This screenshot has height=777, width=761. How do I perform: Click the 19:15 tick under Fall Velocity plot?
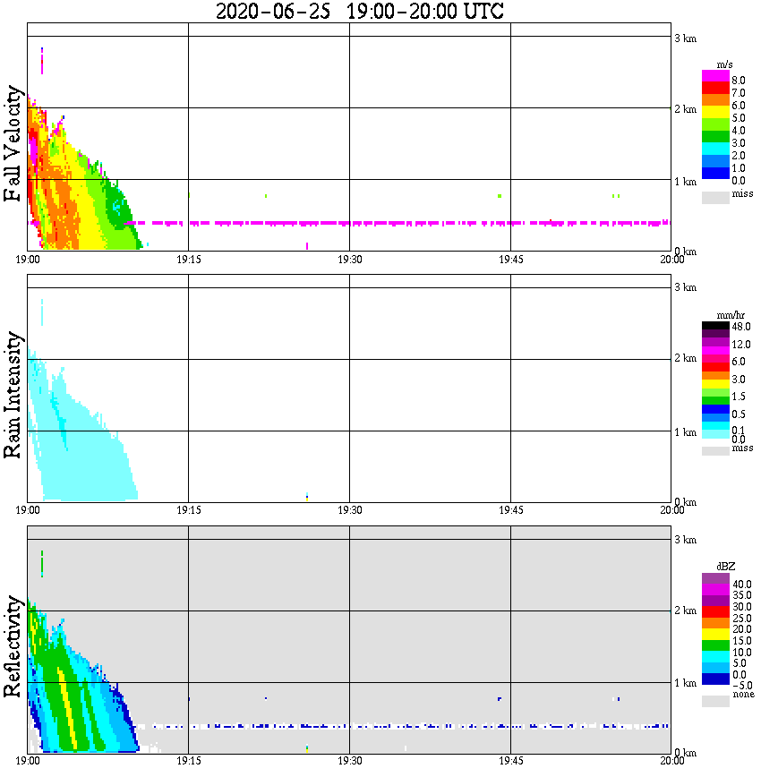pos(188,260)
